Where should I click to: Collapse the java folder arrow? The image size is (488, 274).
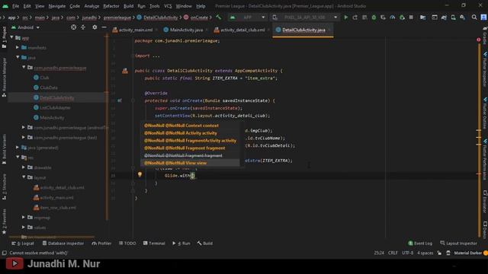18,58
